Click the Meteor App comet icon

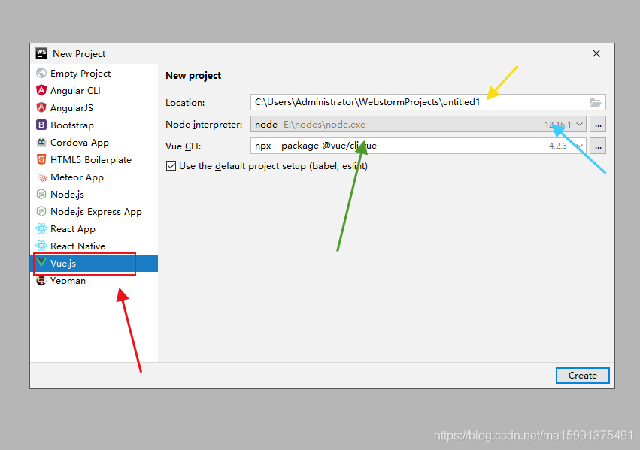pos(41,177)
